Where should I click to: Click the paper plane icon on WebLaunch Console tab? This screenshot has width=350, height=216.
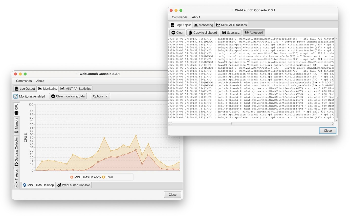click(59, 185)
